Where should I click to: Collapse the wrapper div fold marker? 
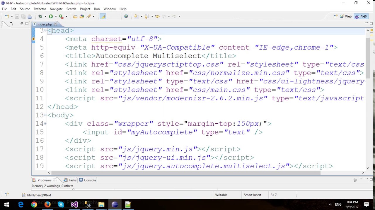click(x=45, y=123)
